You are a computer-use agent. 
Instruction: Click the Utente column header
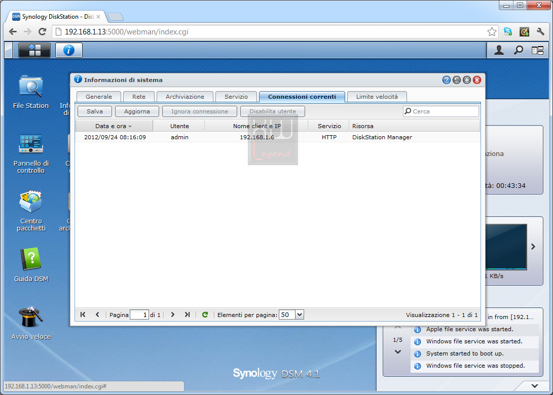[179, 126]
